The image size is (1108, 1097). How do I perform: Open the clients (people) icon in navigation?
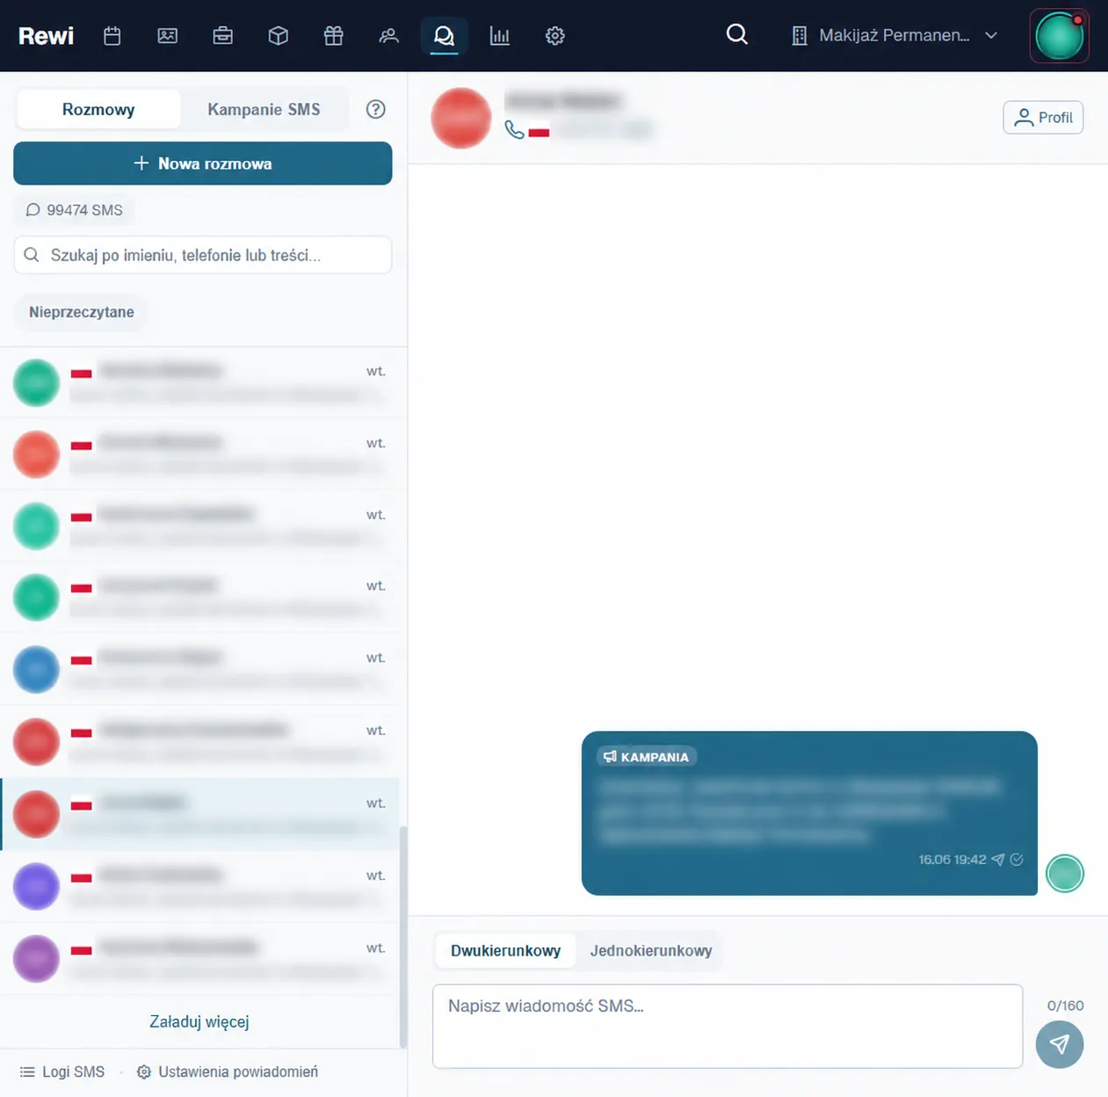point(388,36)
